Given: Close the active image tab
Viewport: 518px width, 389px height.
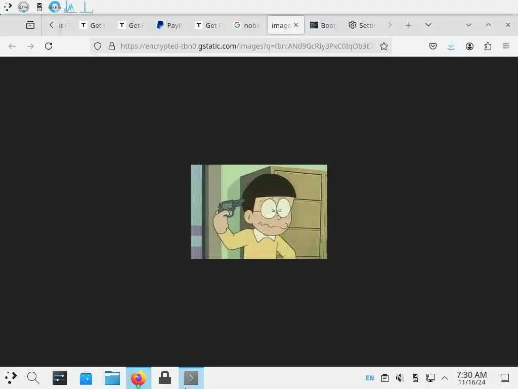Looking at the screenshot, I should pyautogui.click(x=296, y=25).
